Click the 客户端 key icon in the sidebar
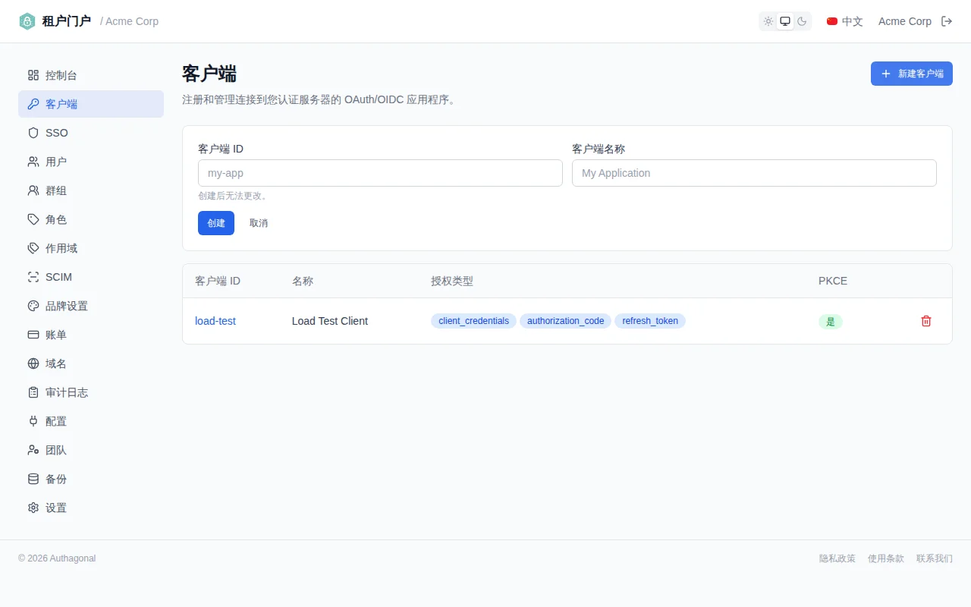971x607 pixels. [33, 104]
